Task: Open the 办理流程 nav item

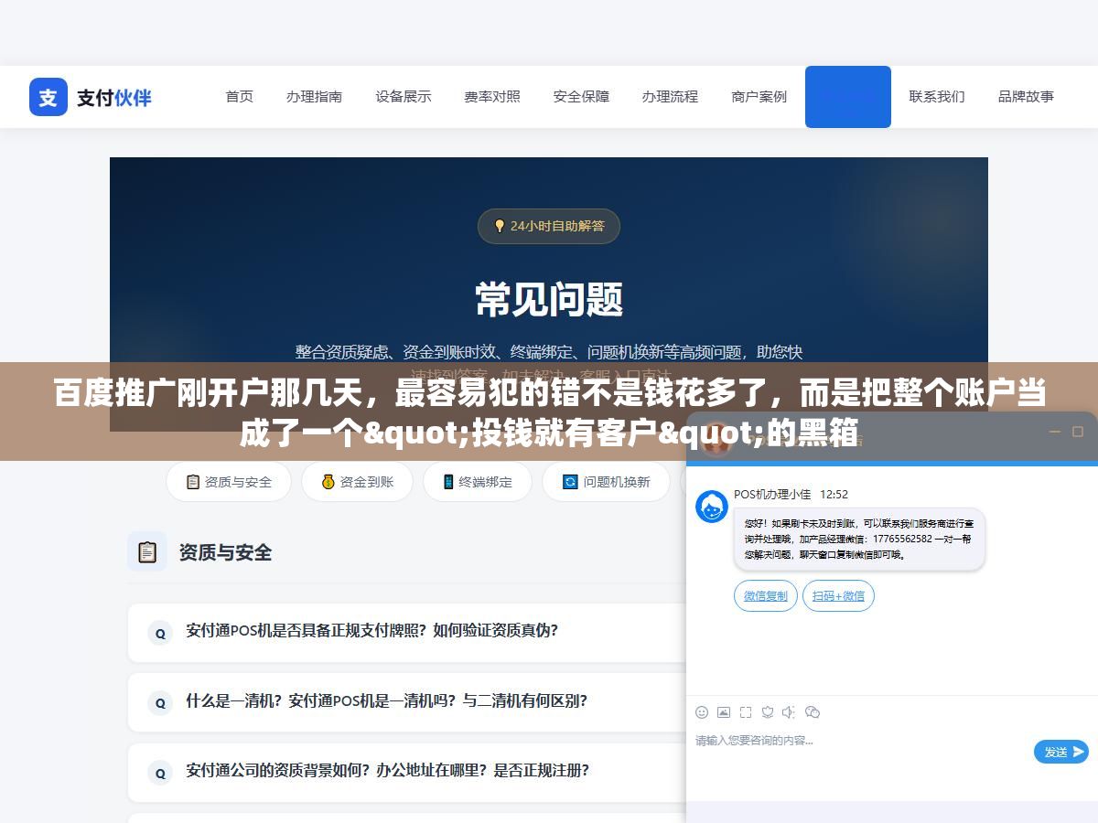Action: pos(670,96)
